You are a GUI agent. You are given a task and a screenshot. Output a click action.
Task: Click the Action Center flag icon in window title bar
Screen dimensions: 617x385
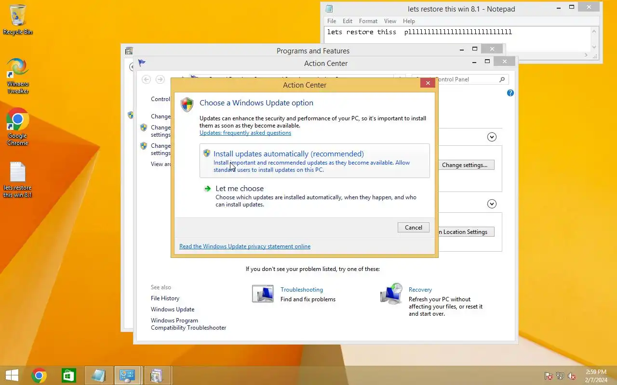pyautogui.click(x=142, y=63)
